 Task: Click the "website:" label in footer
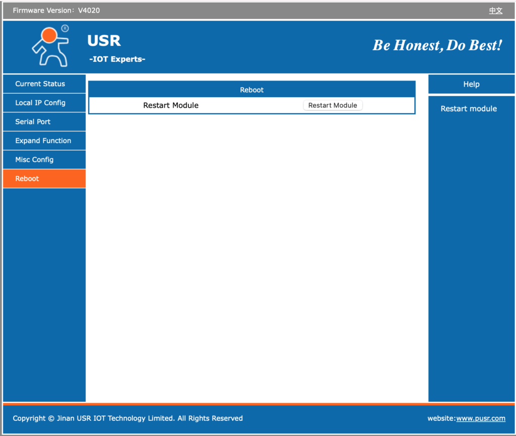click(441, 418)
